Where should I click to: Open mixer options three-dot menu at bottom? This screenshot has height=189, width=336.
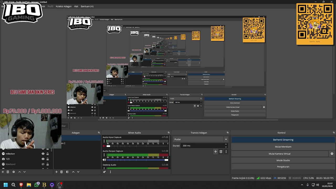[110, 172]
